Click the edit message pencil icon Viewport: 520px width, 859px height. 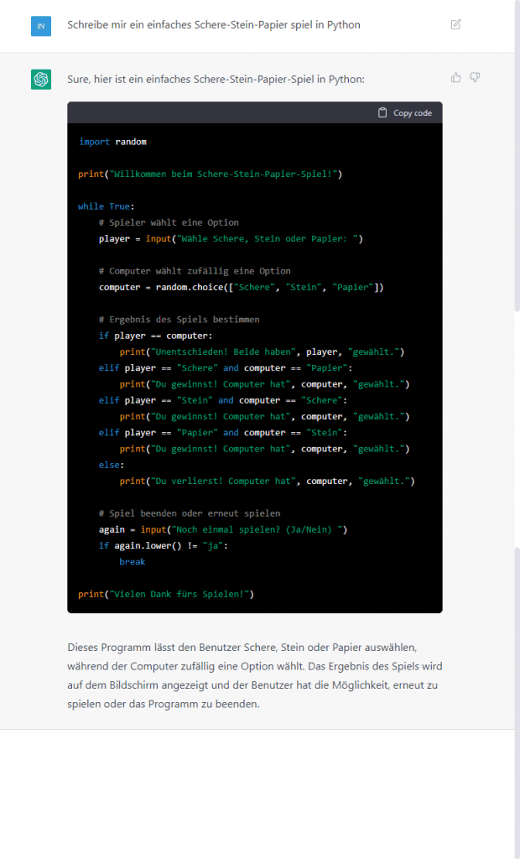point(455,24)
